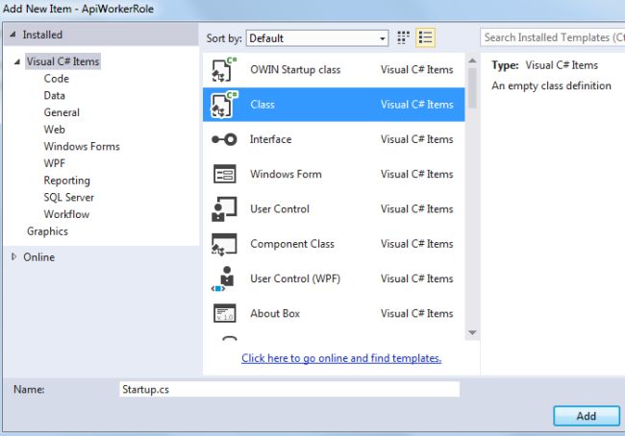The width and height of the screenshot is (625, 436).
Task: Select the Visual C# Items tree node
Action: point(62,61)
